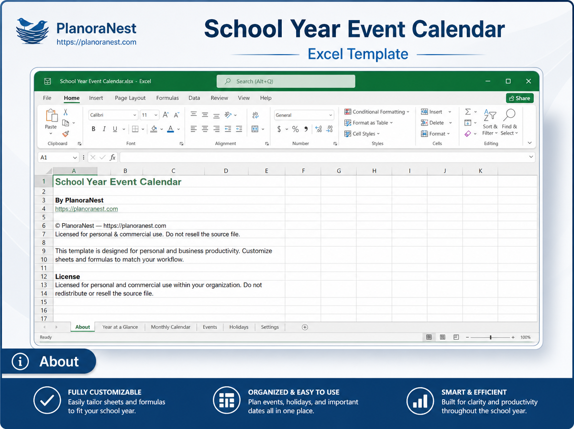Apply Font Color A icon
574x429 pixels.
170,129
